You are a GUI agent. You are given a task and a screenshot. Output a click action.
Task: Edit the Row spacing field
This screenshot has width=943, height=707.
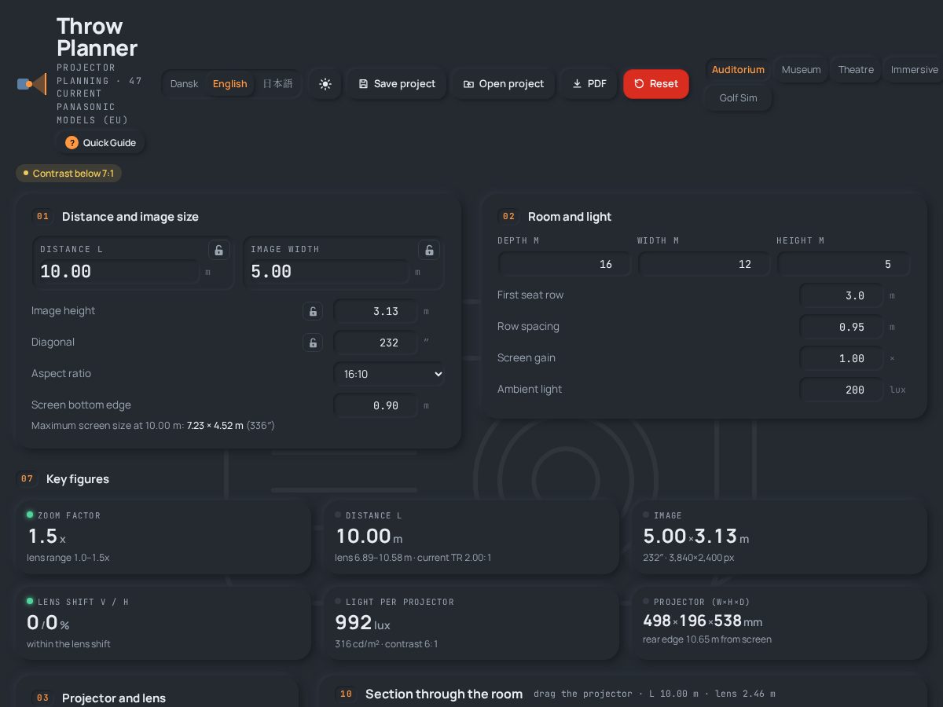[x=842, y=327]
